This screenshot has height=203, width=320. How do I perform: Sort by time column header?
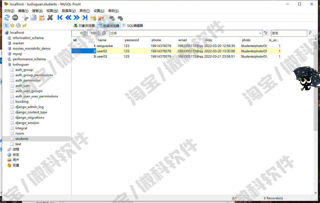222,40
